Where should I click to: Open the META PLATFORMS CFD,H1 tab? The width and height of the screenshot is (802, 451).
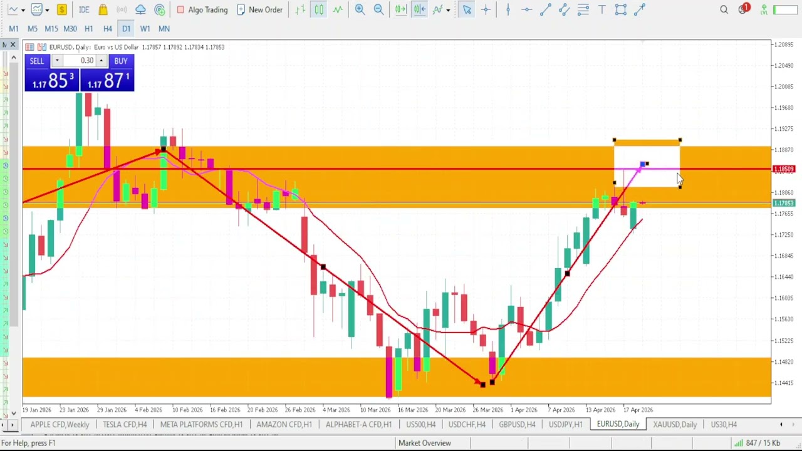(201, 424)
